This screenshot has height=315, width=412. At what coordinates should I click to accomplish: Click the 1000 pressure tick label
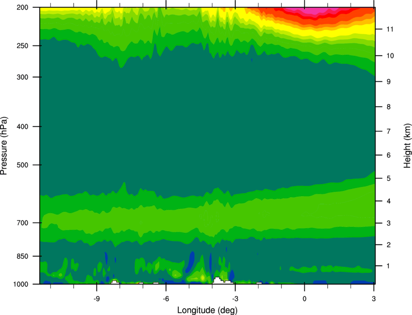(20, 284)
